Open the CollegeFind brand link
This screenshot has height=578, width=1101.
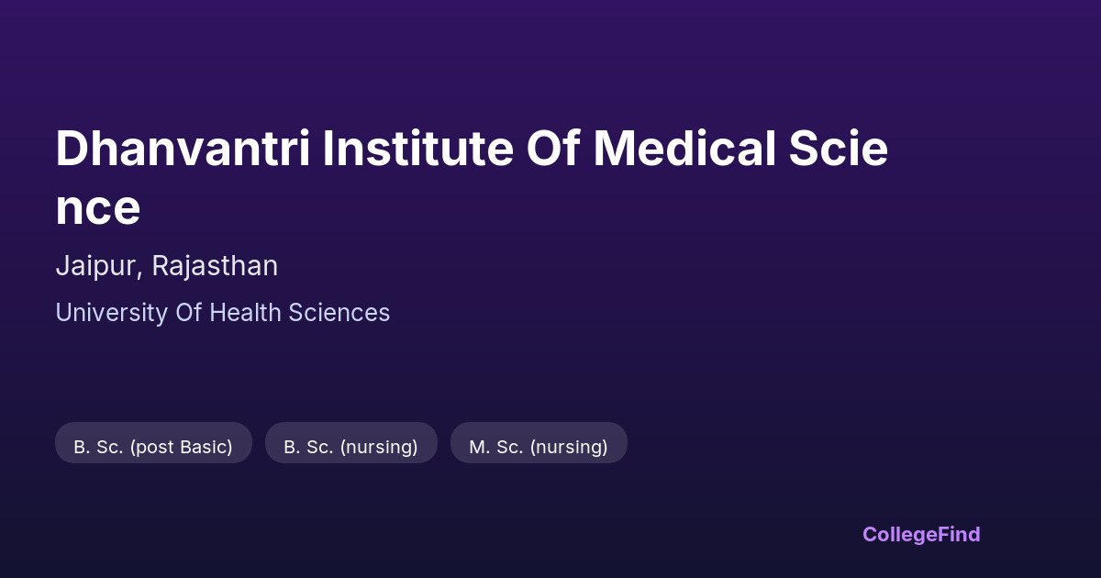[921, 534]
